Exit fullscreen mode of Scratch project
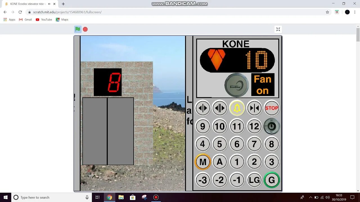This screenshot has height=202, width=360. [x=278, y=29]
